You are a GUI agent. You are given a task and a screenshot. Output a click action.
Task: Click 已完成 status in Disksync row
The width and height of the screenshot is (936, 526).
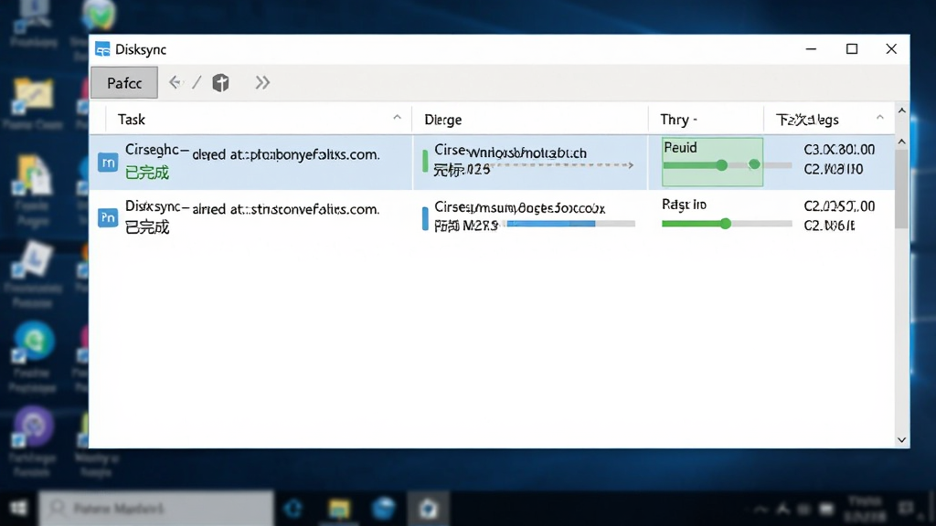(x=147, y=227)
